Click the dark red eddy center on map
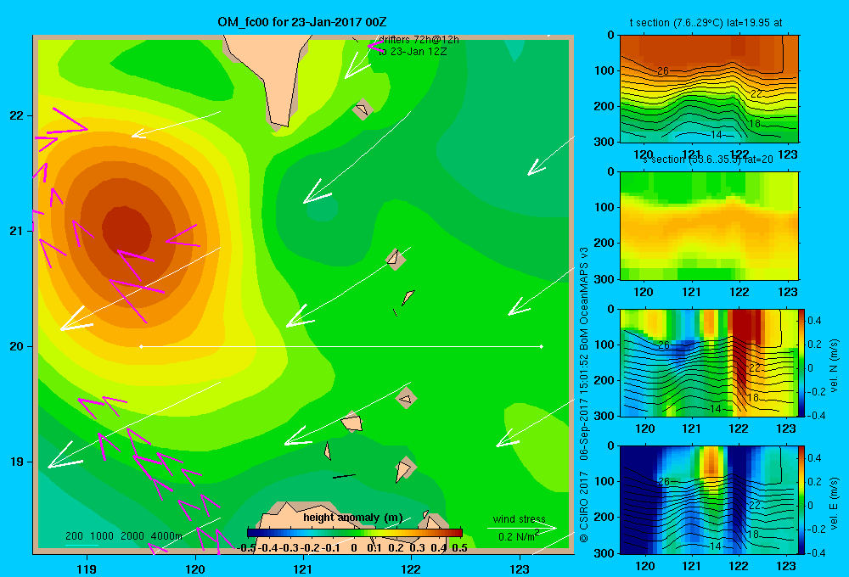849x577 pixels. click(x=127, y=230)
